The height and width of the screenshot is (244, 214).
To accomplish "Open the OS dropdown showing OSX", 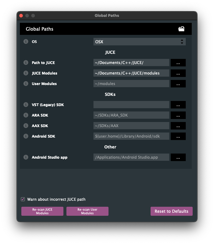I will click(139, 42).
